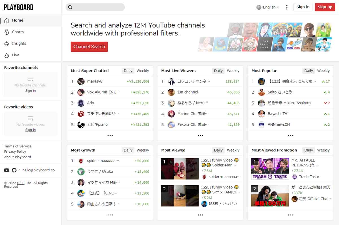
Task: Click the ANNnewsCH channel avatar
Action: click(262, 125)
